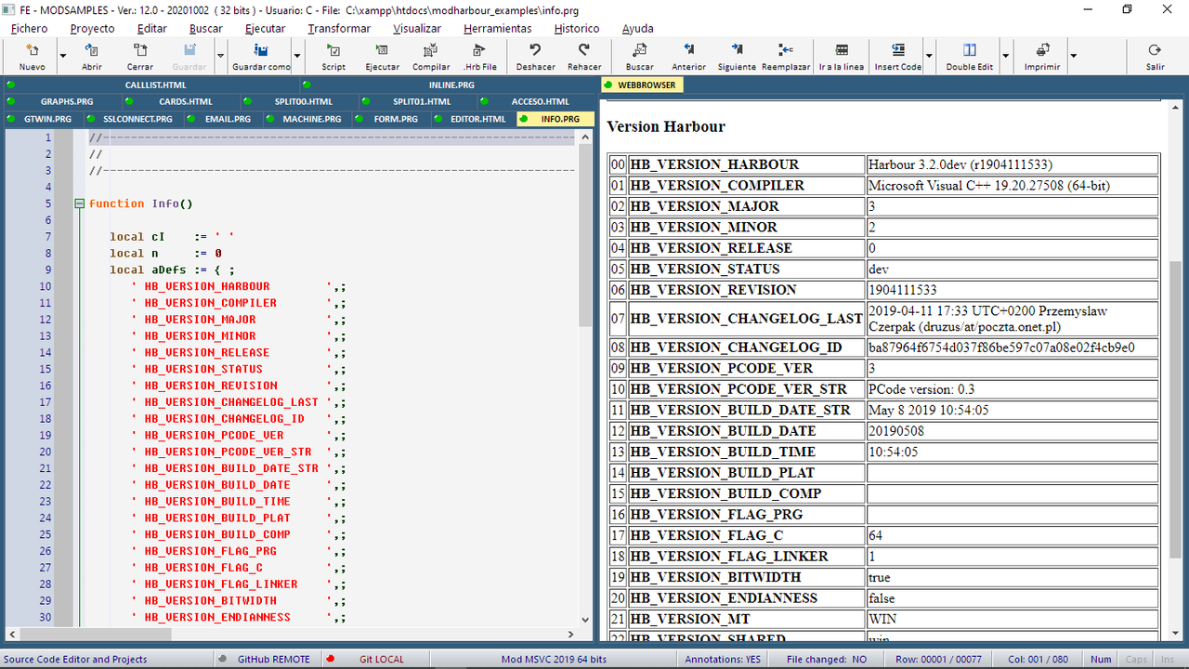The image size is (1189, 669).
Task: Open the Fichero menu
Action: point(29,29)
